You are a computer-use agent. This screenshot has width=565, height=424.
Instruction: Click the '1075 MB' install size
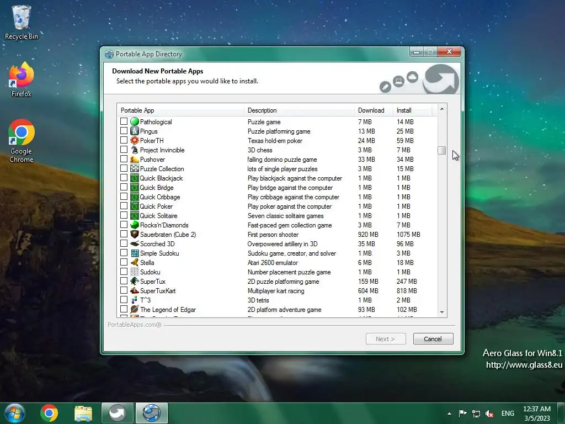pos(408,235)
